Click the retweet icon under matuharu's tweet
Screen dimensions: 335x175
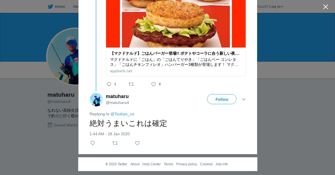[x=115, y=143]
